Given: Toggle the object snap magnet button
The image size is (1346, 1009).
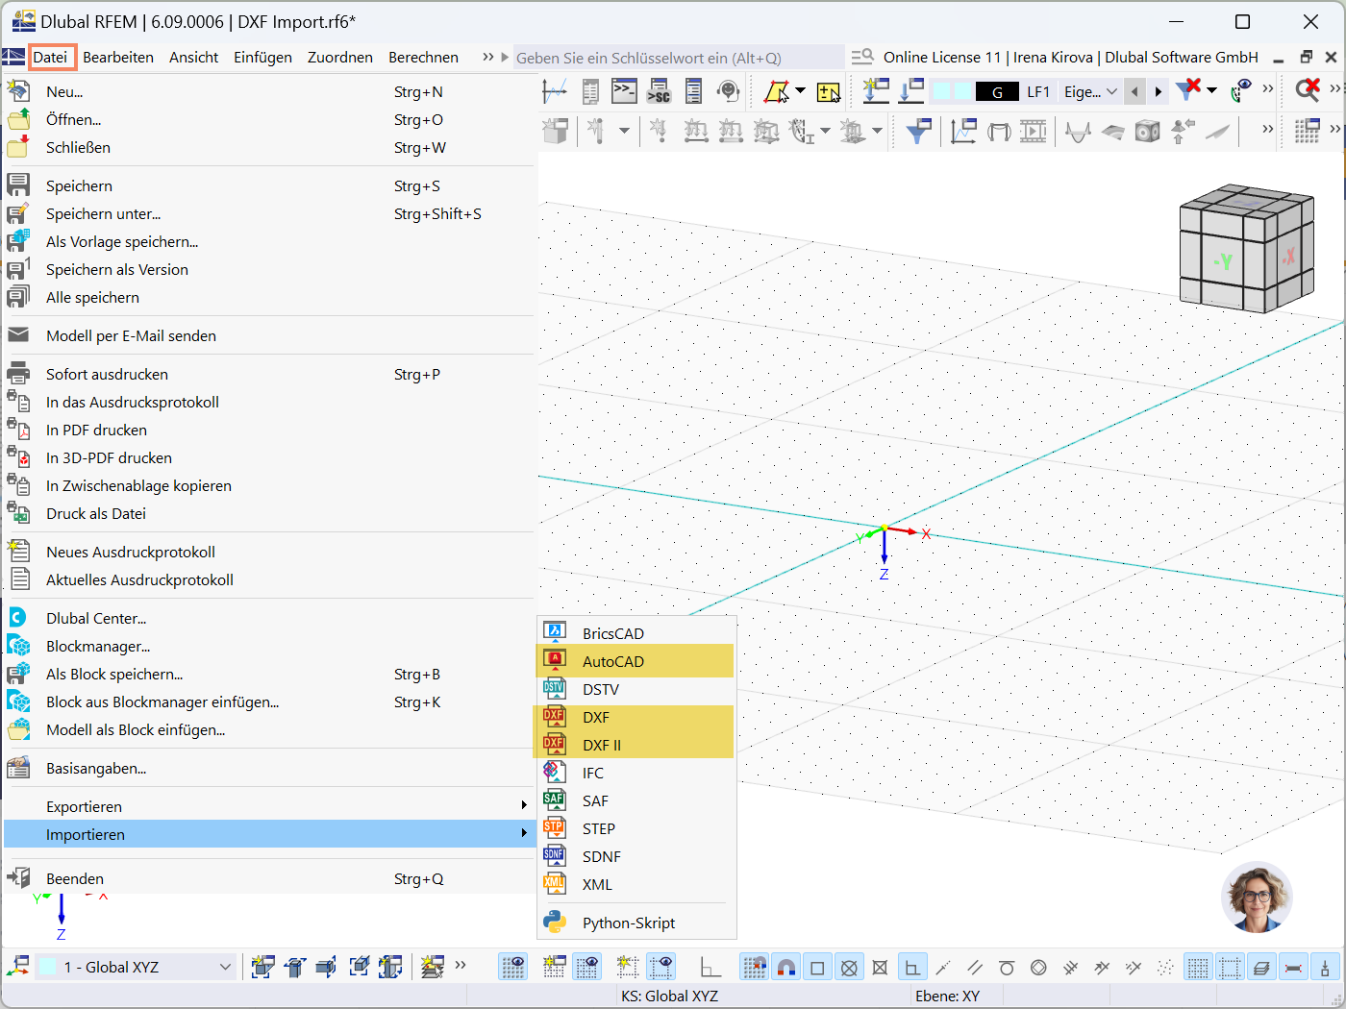Looking at the screenshot, I should (x=786, y=967).
